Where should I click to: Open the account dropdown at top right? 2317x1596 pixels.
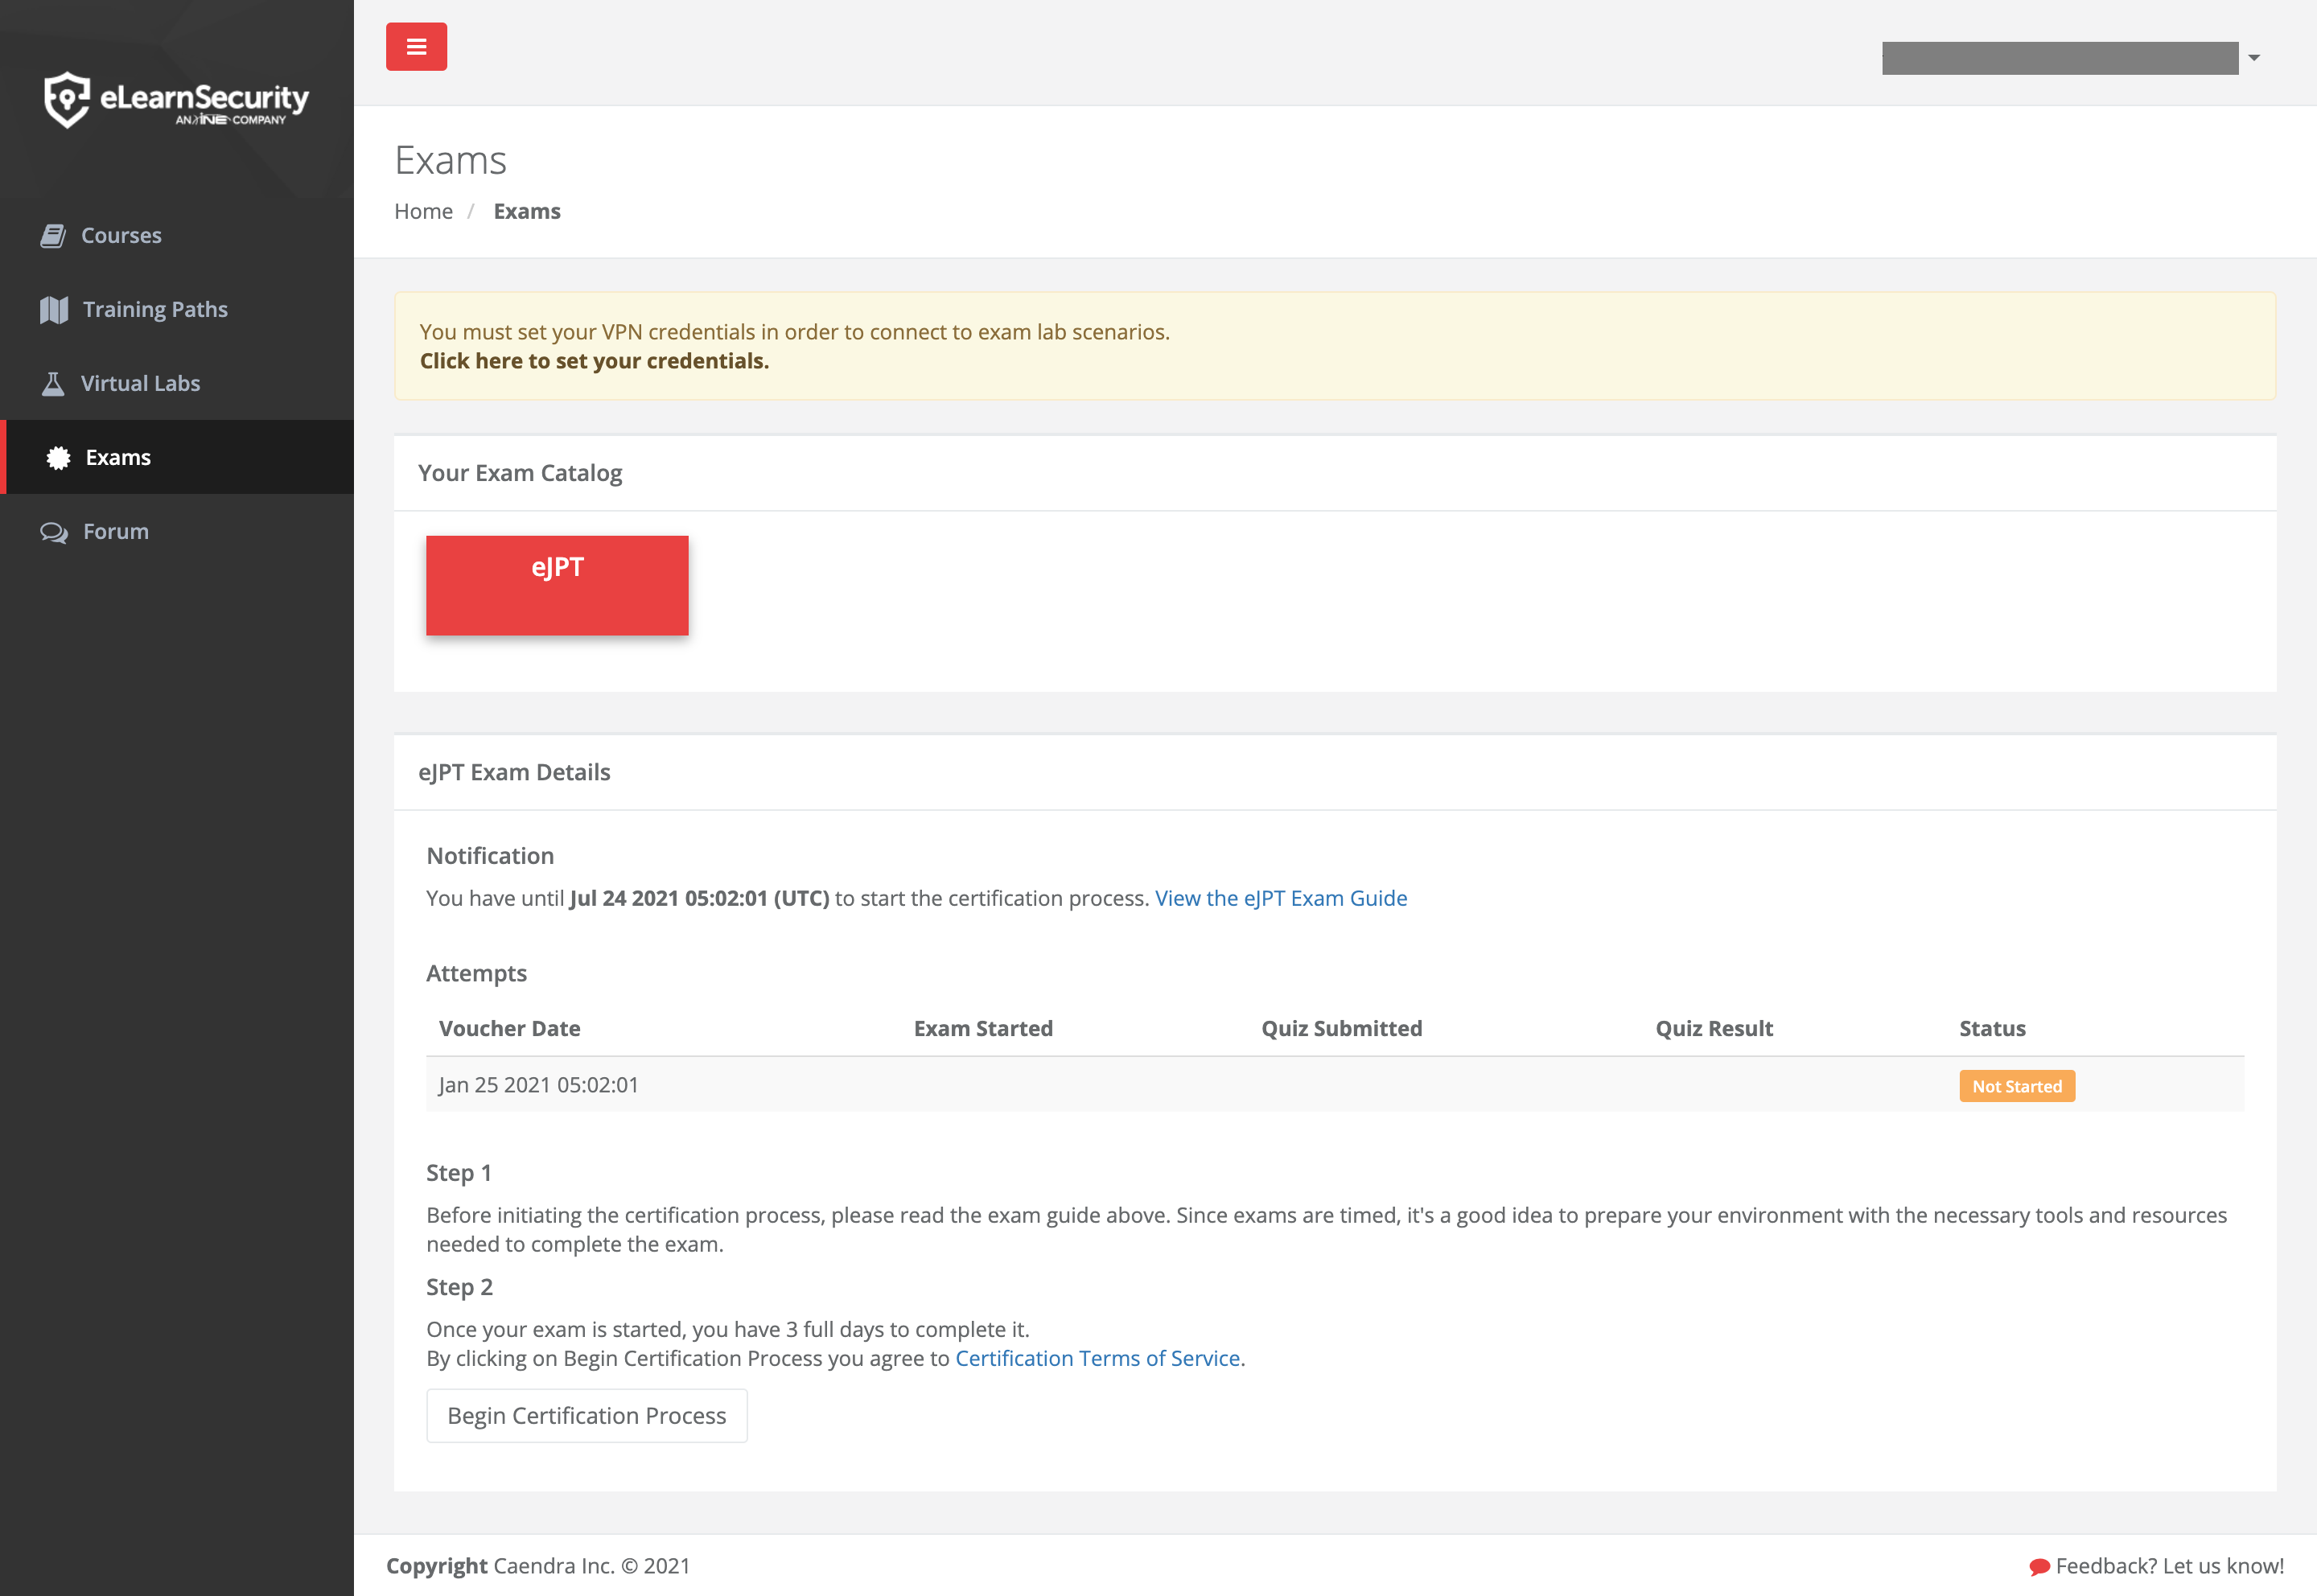(2060, 58)
